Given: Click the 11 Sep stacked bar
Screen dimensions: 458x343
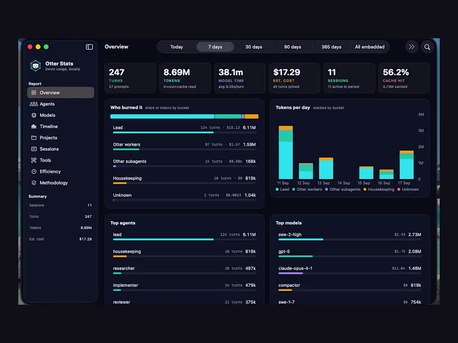Looking at the screenshot, I should (x=286, y=153).
